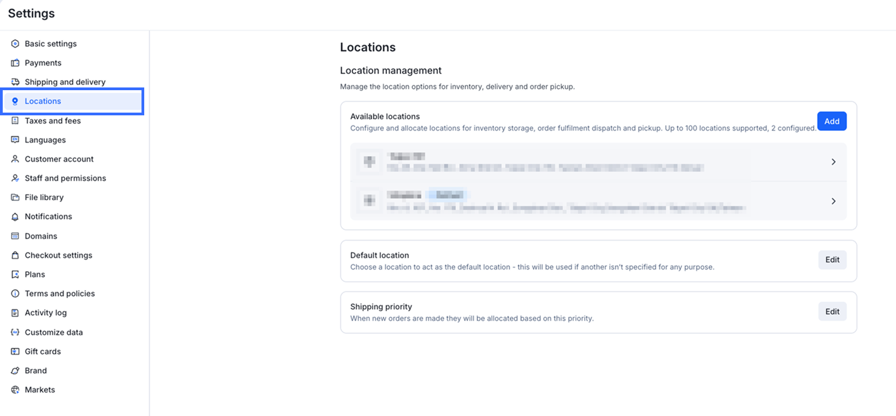Go to Languages settings
This screenshot has height=416, width=896.
(x=45, y=140)
